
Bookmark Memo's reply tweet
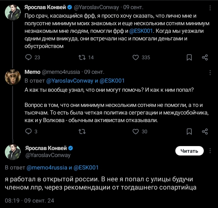tap(189, 131)
